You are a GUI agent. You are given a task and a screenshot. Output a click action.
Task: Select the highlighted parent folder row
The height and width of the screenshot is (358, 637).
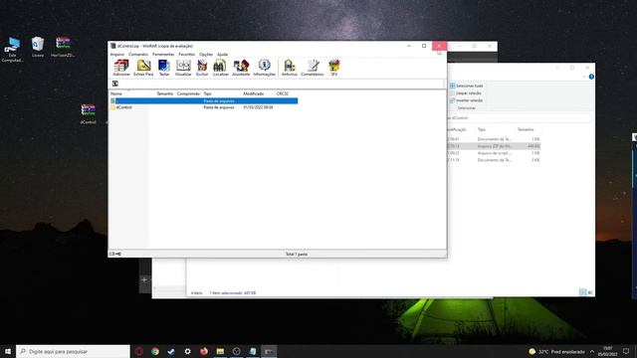[x=203, y=101]
